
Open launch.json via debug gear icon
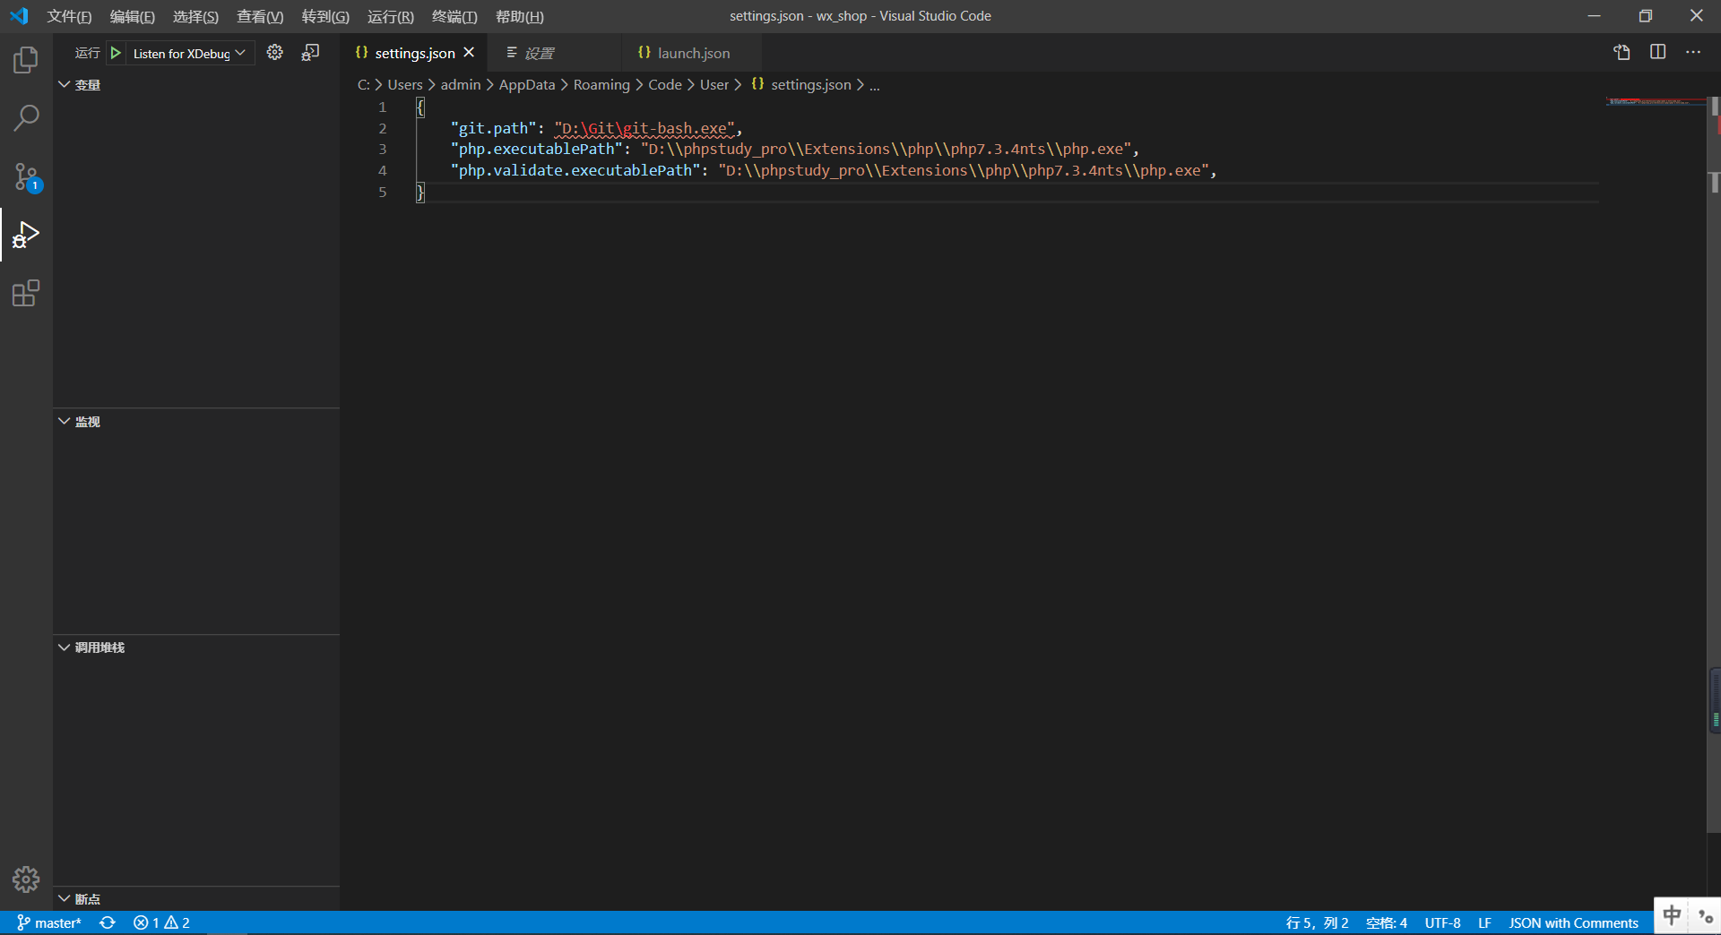tap(275, 53)
